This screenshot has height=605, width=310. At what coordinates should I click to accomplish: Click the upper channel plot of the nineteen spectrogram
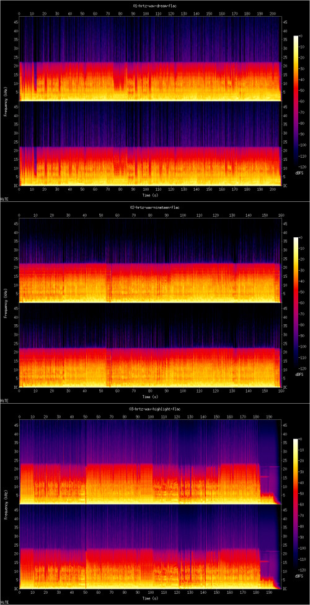click(x=150, y=260)
